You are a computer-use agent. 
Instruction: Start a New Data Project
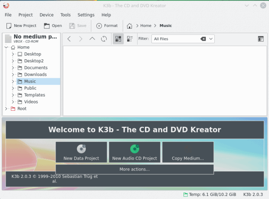81,152
